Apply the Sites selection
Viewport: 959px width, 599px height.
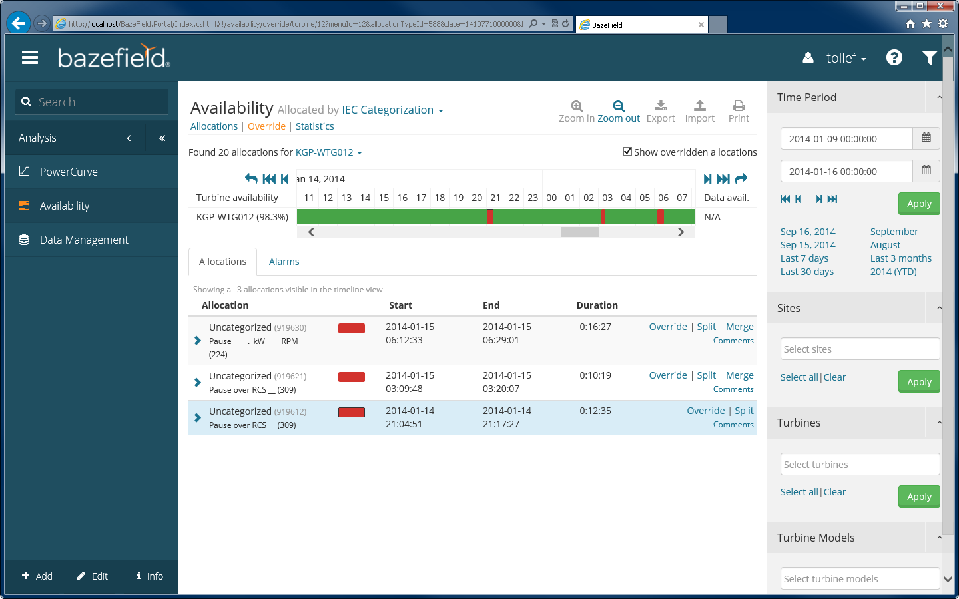tap(919, 382)
